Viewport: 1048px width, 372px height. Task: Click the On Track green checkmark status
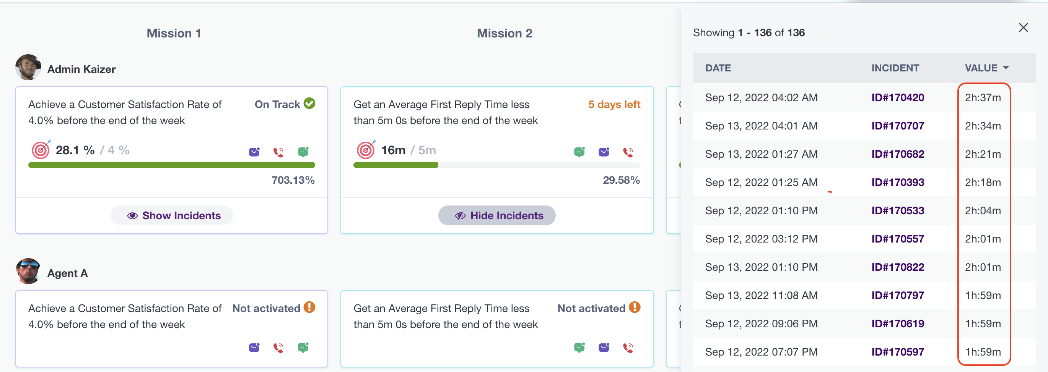click(309, 104)
